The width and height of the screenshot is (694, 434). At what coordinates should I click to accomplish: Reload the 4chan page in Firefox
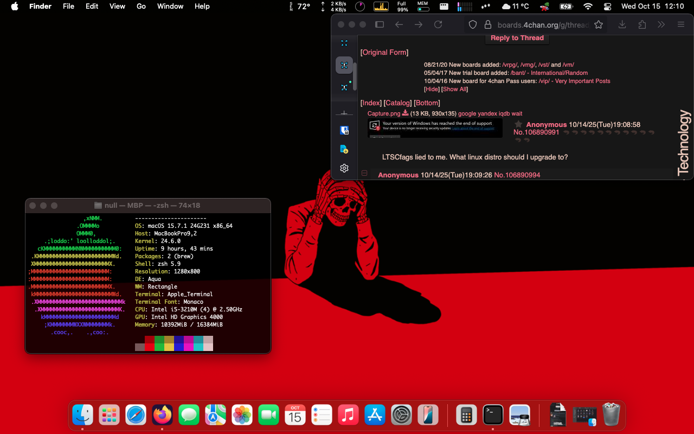coord(438,24)
